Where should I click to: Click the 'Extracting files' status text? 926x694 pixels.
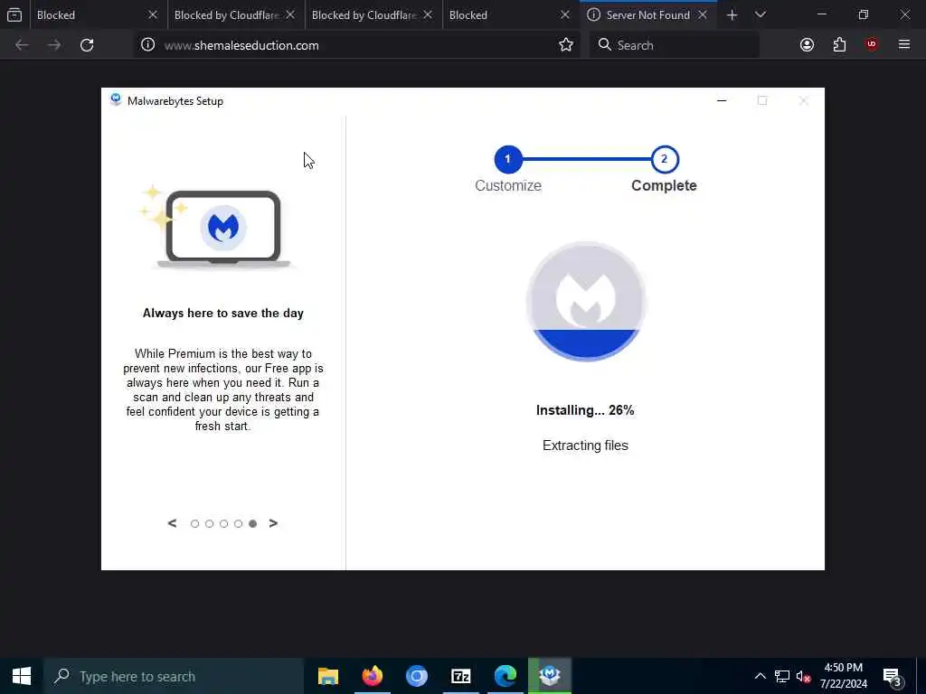point(585,445)
